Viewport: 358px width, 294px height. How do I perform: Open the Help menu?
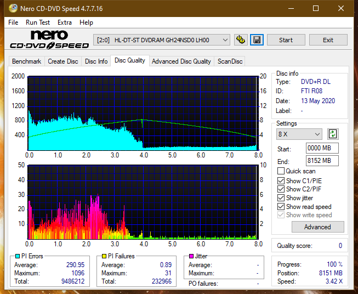pyautogui.click(x=86, y=22)
